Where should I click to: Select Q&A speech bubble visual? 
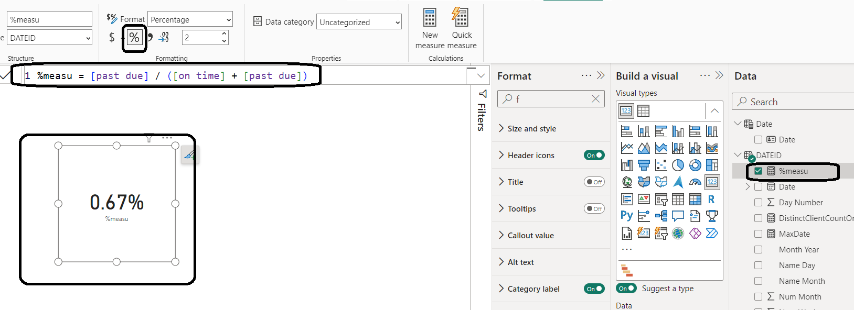tap(678, 216)
